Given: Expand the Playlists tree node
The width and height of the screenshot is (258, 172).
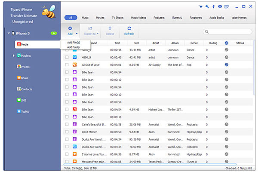Looking at the screenshot, I should [14, 55].
